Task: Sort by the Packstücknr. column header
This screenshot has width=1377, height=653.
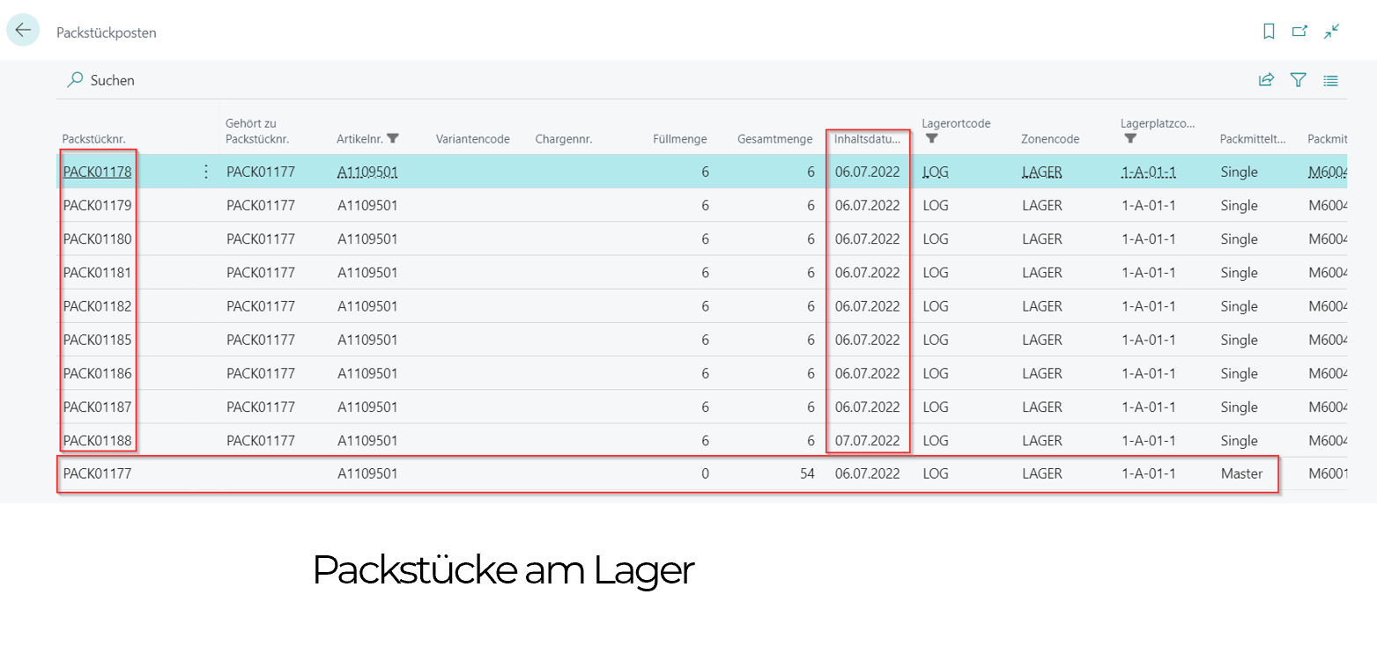Action: [93, 139]
